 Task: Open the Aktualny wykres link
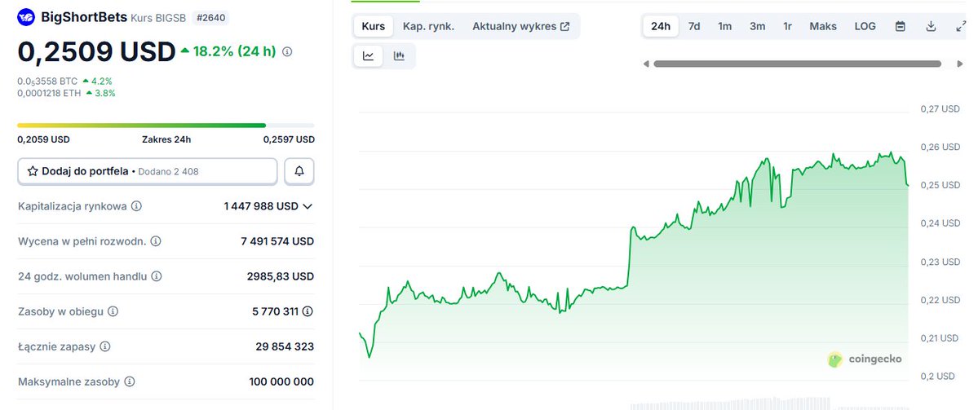point(520,26)
